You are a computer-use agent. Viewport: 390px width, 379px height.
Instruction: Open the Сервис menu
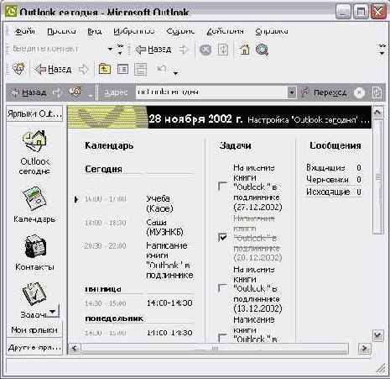coord(180,31)
